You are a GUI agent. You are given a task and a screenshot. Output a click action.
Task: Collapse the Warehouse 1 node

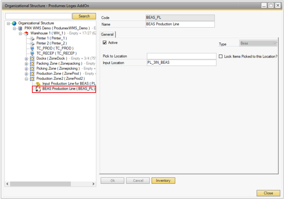click(20, 34)
